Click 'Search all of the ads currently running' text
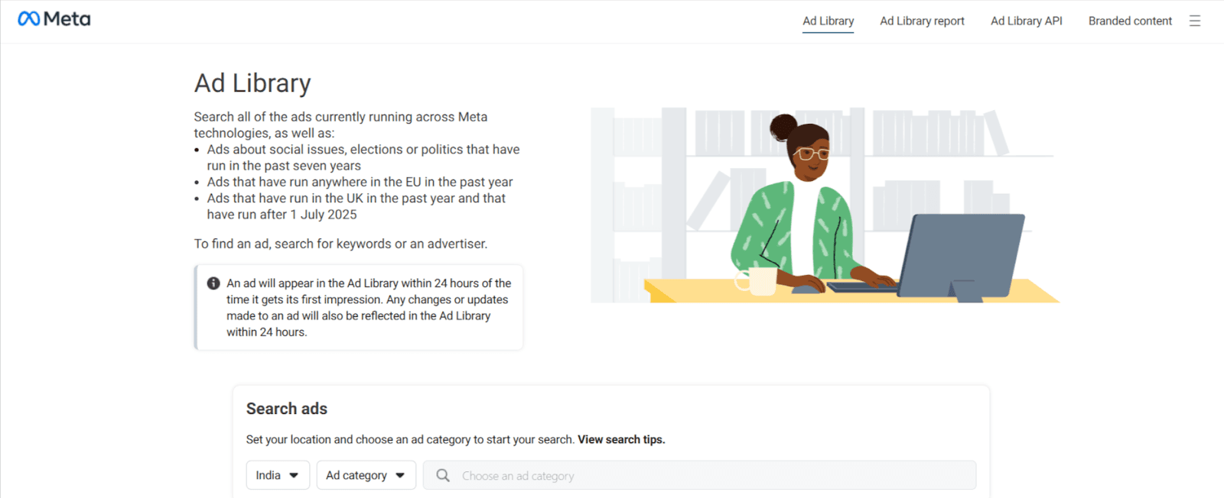Screen dimensions: 1224x498 pos(340,124)
